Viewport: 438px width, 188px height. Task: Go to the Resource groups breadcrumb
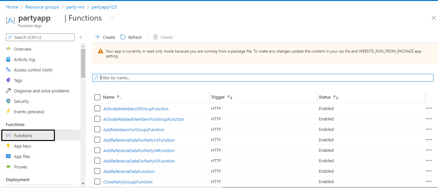42,7
